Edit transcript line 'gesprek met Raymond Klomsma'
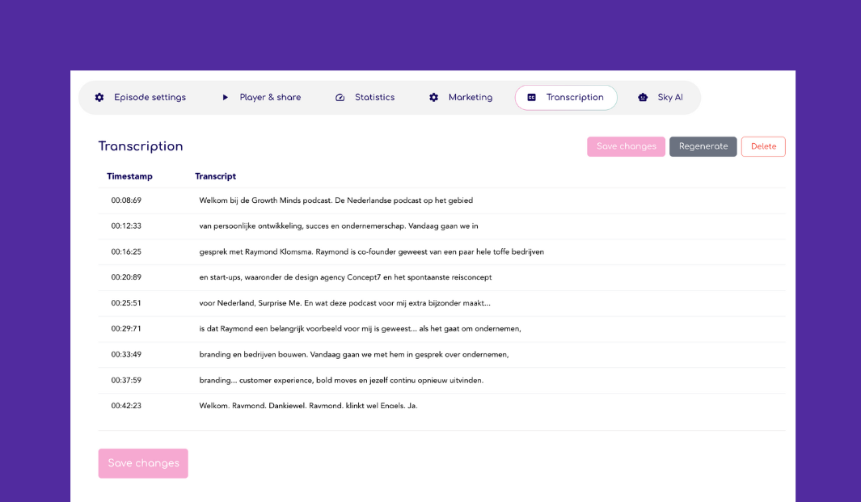The width and height of the screenshot is (861, 502). click(372, 251)
